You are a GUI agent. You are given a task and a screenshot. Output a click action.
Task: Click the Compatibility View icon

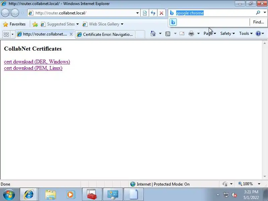click(145, 13)
